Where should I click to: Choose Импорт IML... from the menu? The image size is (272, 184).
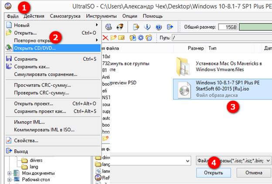(29, 122)
